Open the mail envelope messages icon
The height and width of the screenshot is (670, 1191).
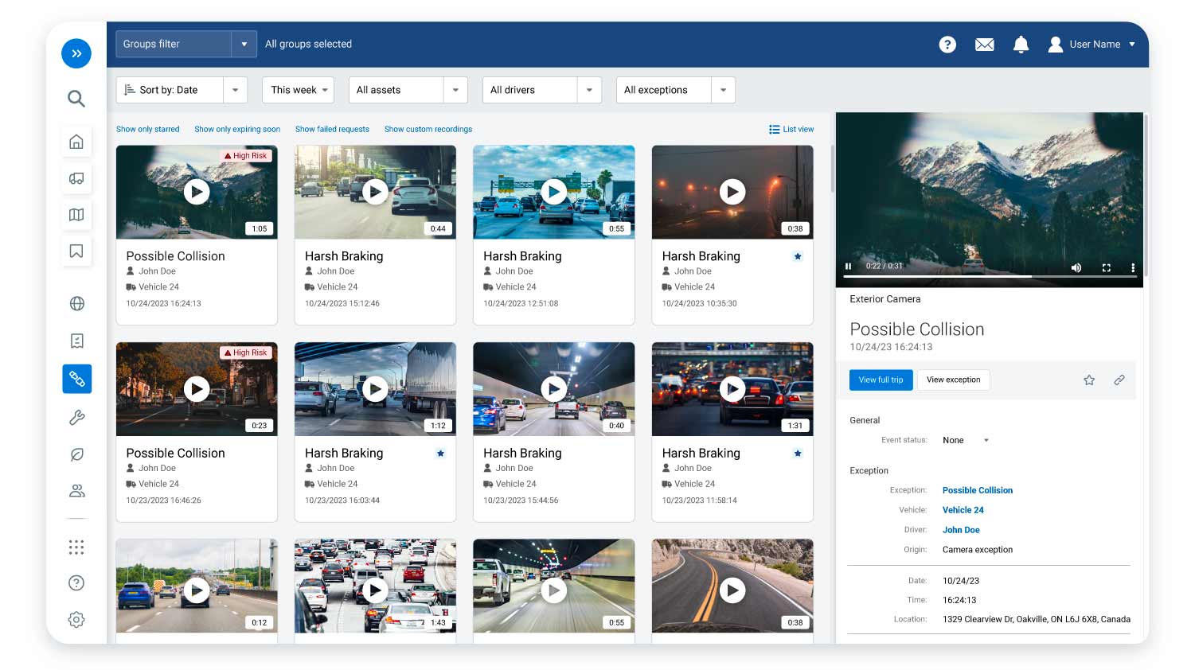click(984, 45)
